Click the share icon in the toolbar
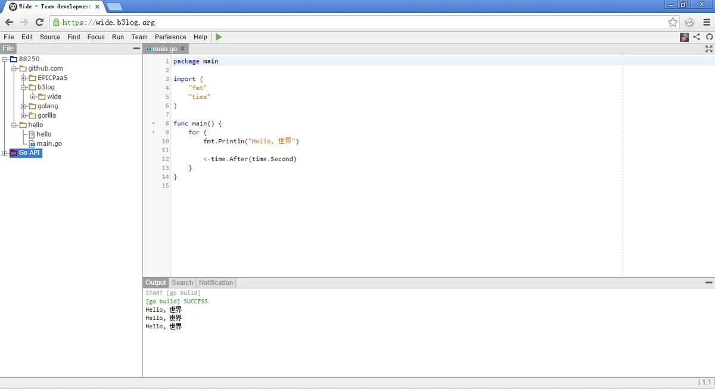Image resolution: width=715 pixels, height=389 pixels. coord(697,37)
